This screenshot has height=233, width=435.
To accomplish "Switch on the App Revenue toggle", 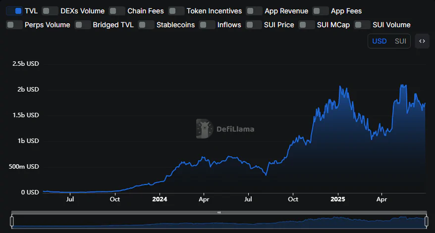I will pyautogui.click(x=254, y=11).
